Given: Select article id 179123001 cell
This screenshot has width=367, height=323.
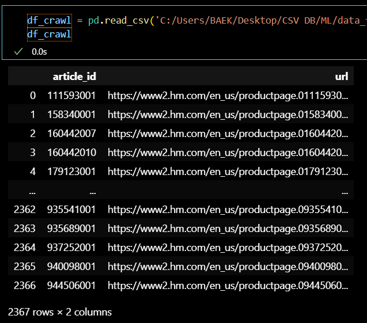Looking at the screenshot, I should (x=71, y=172).
